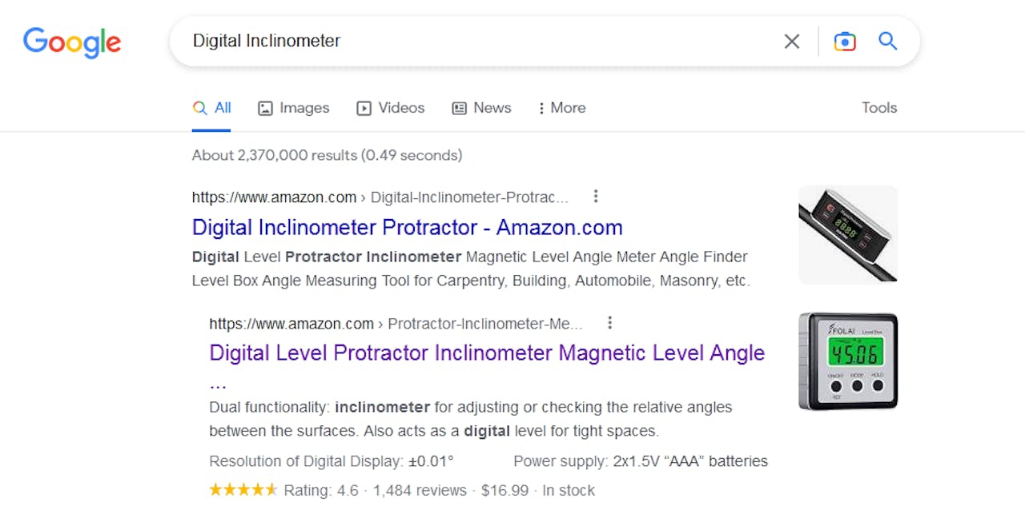Click the Images filter camera icon
This screenshot has width=1025, height=514.
[x=264, y=107]
